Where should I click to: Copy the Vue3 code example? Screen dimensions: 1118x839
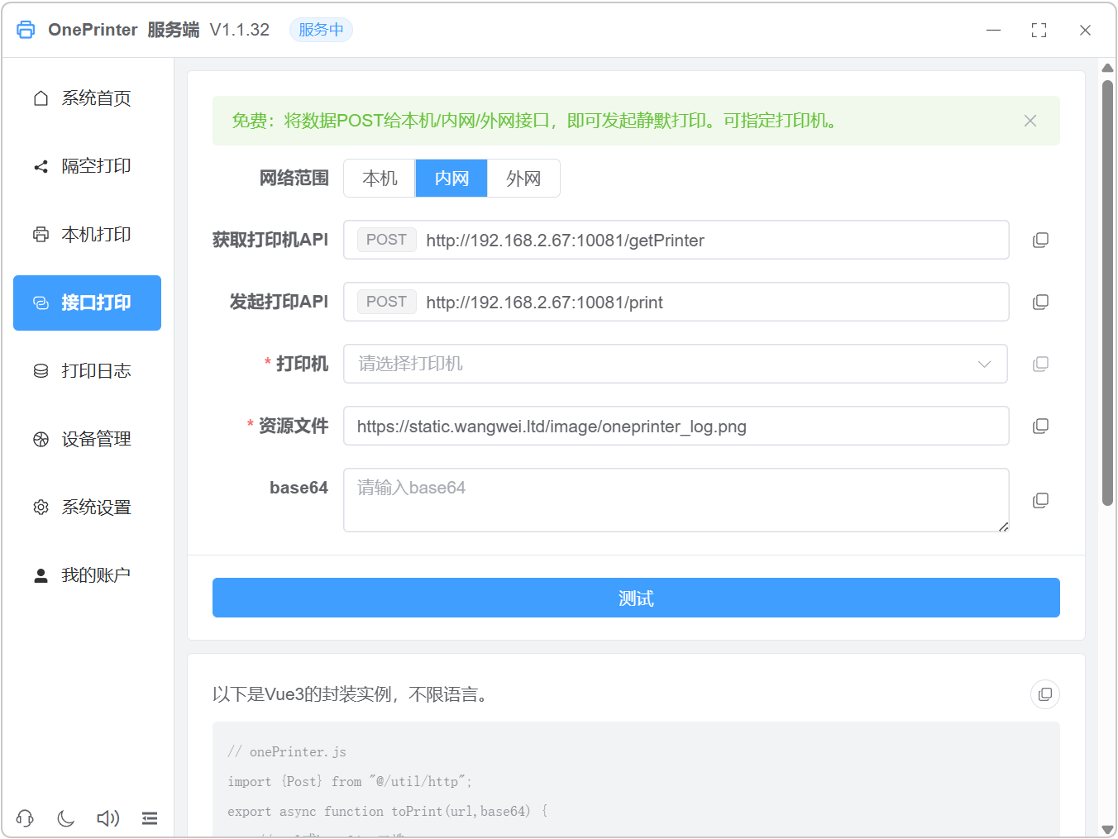click(1045, 694)
